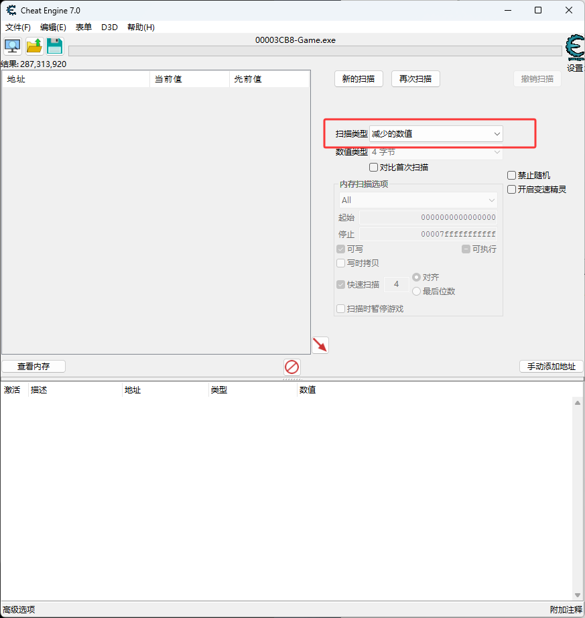
Task: Toggle the 写时拷贝 checkbox
Action: [341, 263]
